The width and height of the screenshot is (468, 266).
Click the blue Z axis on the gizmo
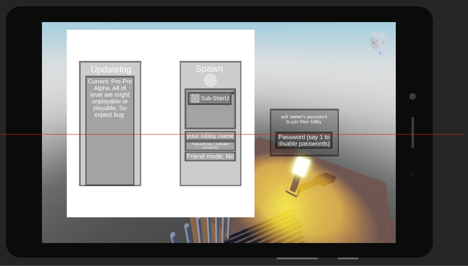(380, 52)
